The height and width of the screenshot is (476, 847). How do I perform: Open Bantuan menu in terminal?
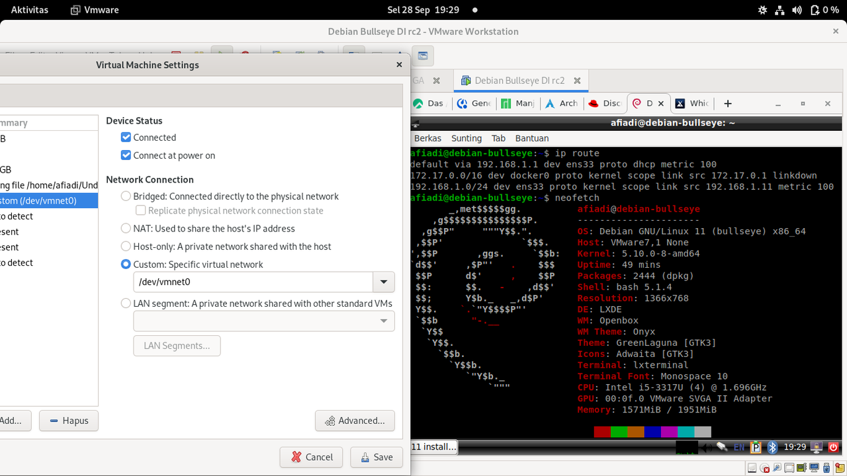[532, 138]
